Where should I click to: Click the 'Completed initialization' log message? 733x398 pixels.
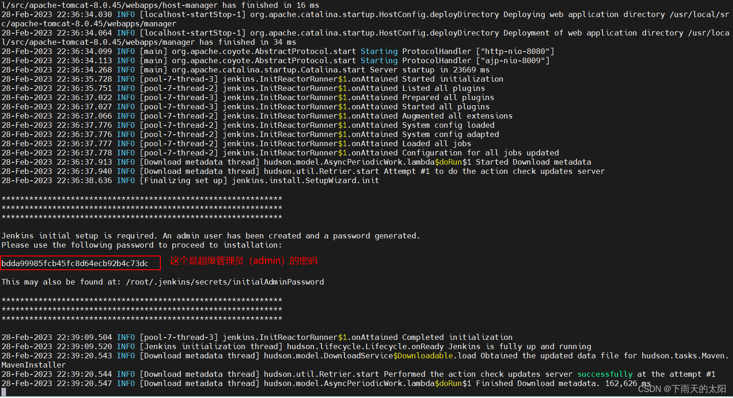(457, 337)
